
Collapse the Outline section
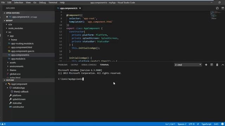(x=10, y=80)
